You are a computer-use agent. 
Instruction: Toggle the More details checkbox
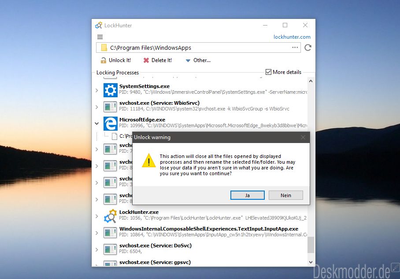(268, 72)
